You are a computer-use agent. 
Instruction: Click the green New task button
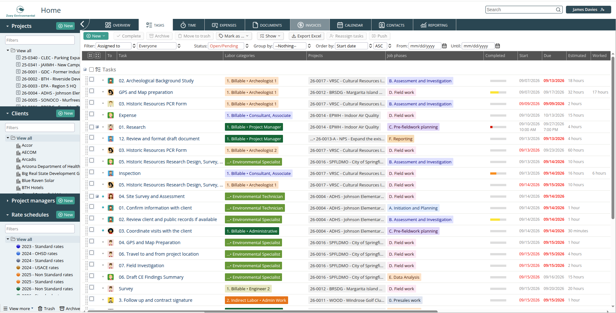click(96, 36)
